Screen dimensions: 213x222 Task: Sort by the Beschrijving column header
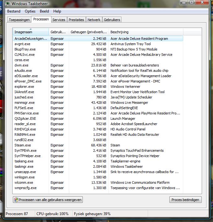click(146, 32)
